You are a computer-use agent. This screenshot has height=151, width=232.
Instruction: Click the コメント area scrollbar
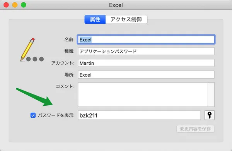coord(211,94)
